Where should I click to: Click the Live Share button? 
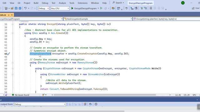(196, 8)
